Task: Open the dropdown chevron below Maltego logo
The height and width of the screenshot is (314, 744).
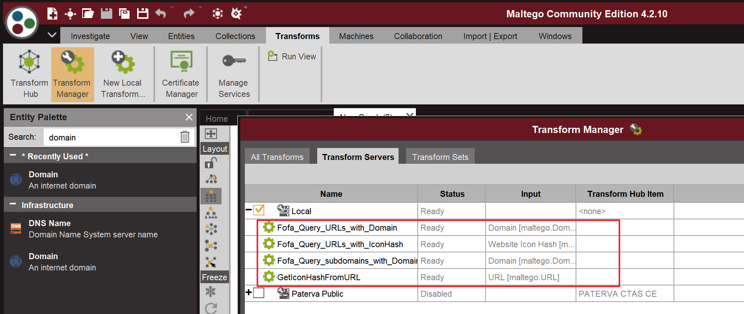Action: pyautogui.click(x=52, y=35)
